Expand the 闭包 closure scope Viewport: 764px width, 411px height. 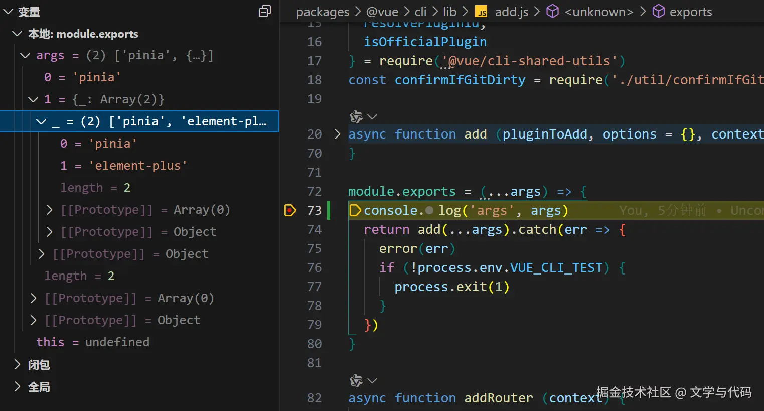(18, 365)
